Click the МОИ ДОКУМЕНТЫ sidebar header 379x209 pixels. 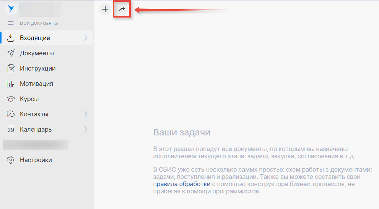[x=39, y=23]
